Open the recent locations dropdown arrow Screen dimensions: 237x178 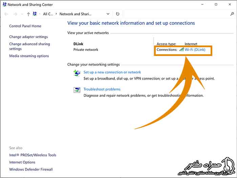click(x=22, y=14)
